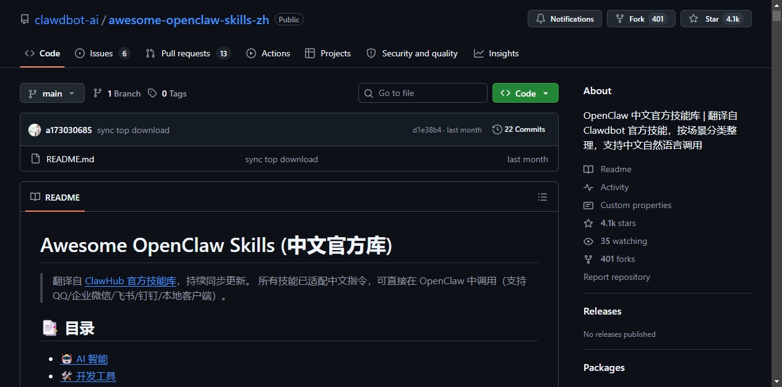The height and width of the screenshot is (387, 782).
Task: Click the Fork count 401
Action: [x=658, y=19]
